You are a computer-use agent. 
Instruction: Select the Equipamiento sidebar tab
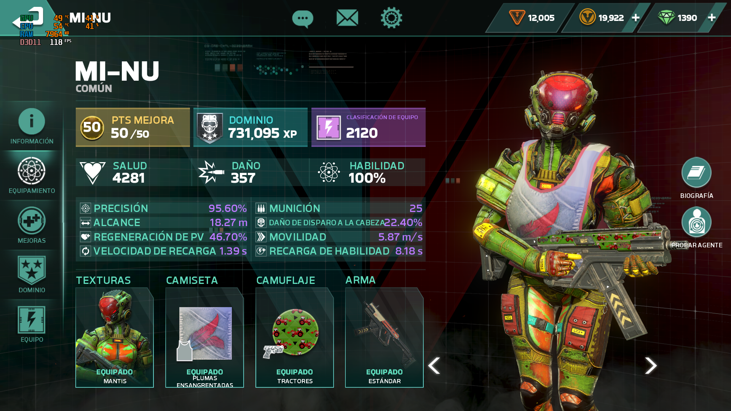click(32, 175)
